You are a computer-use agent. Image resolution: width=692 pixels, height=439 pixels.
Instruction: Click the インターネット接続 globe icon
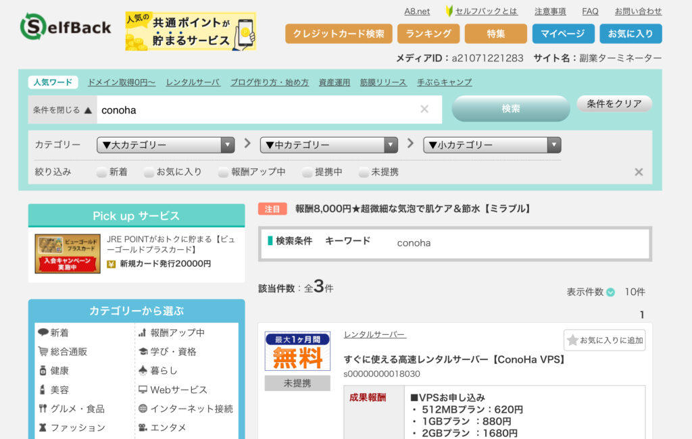pos(143,409)
